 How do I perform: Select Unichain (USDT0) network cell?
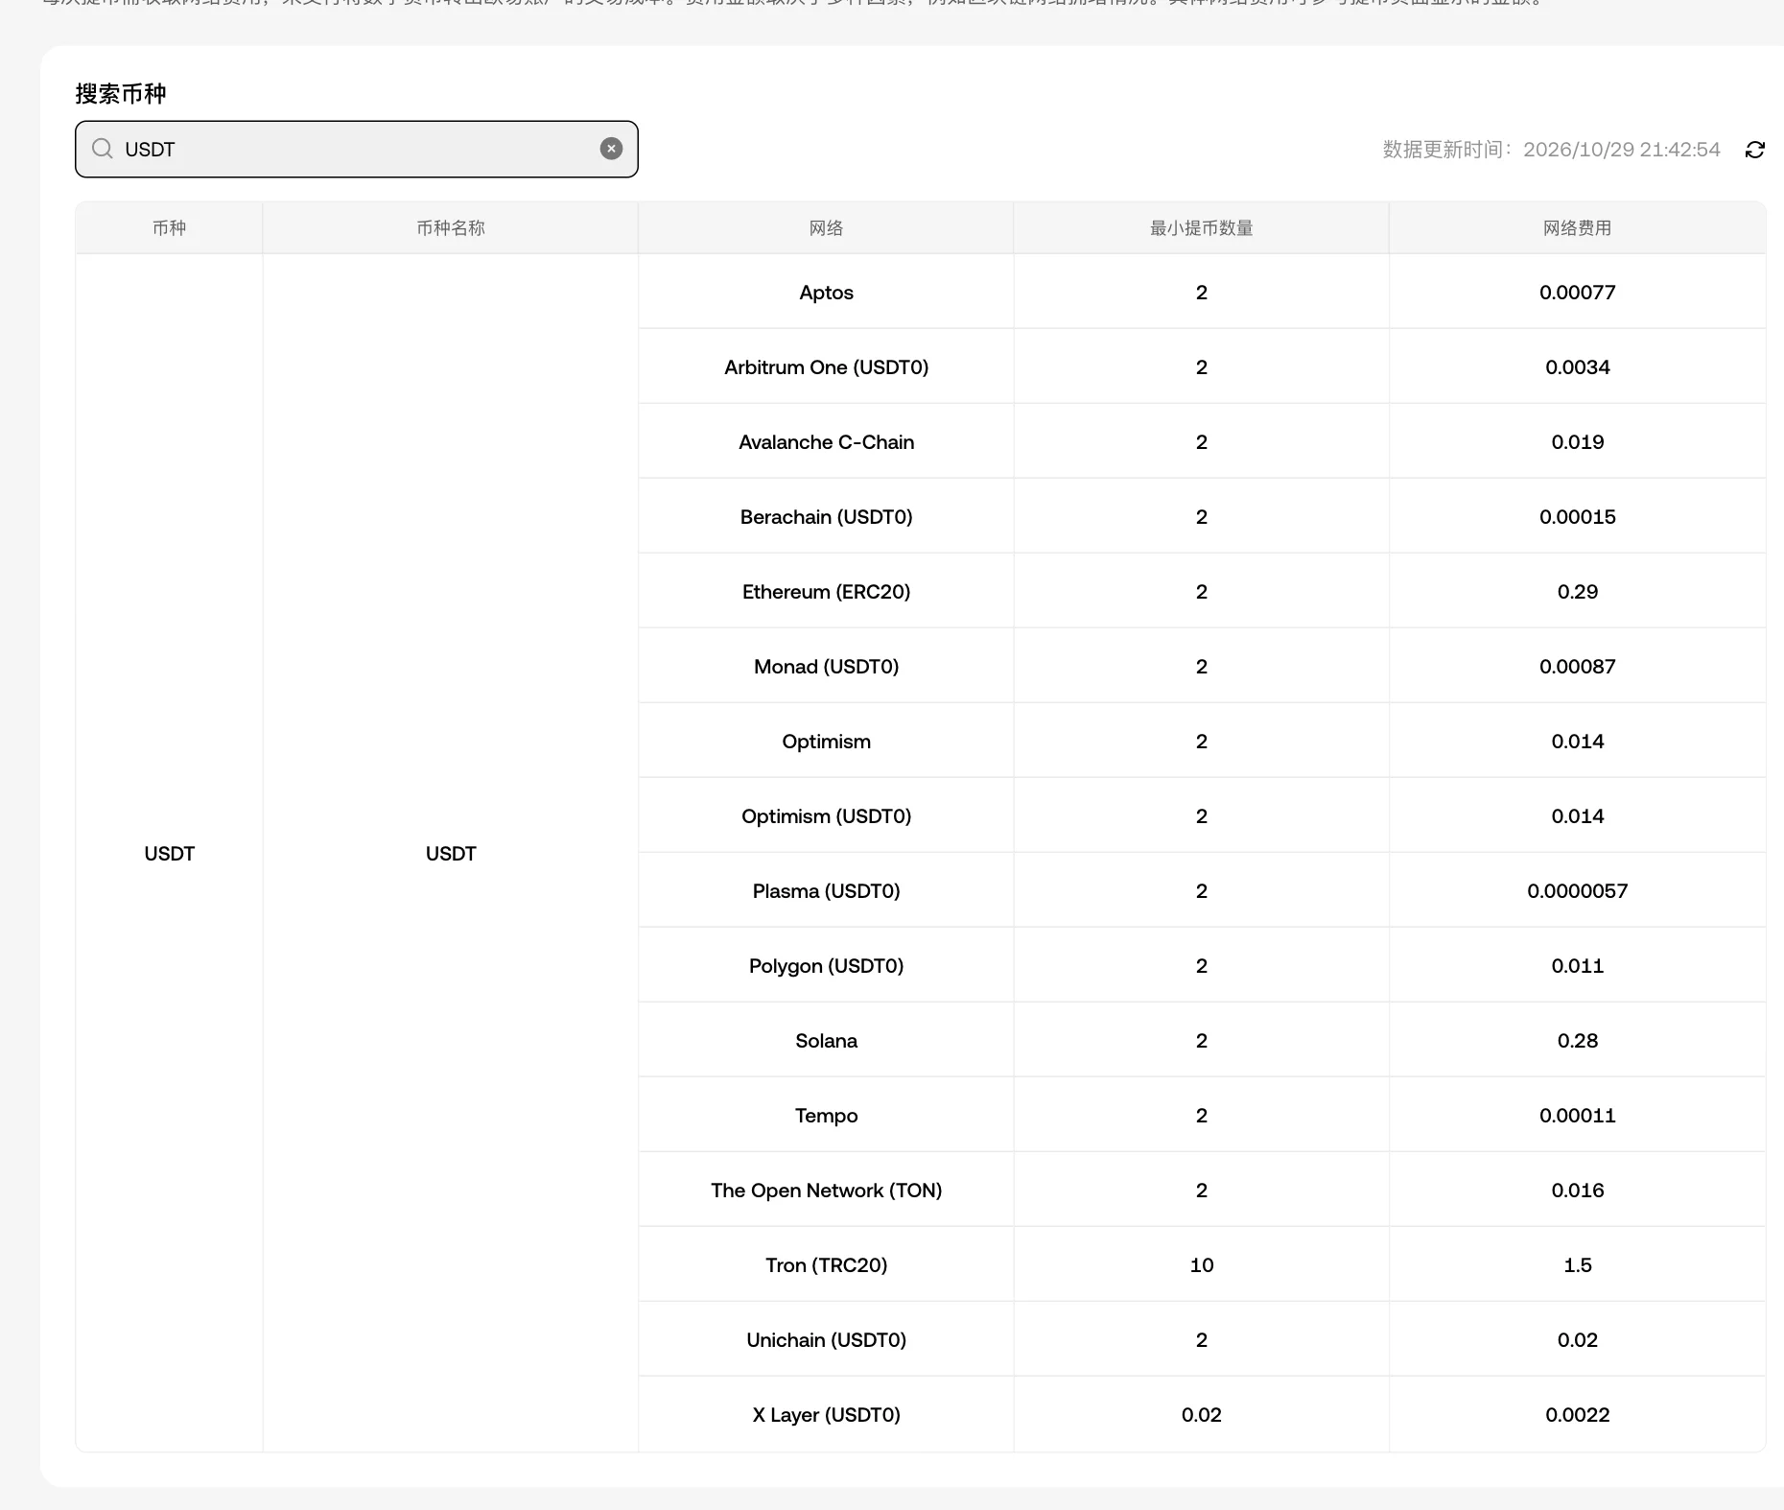tap(826, 1340)
